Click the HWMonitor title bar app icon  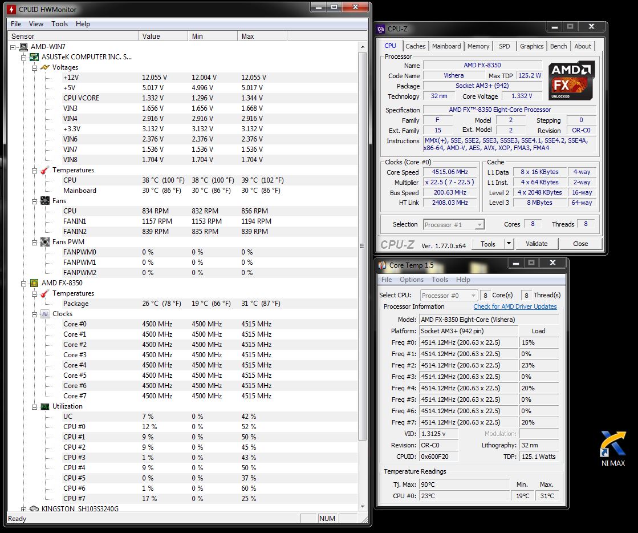pos(11,9)
